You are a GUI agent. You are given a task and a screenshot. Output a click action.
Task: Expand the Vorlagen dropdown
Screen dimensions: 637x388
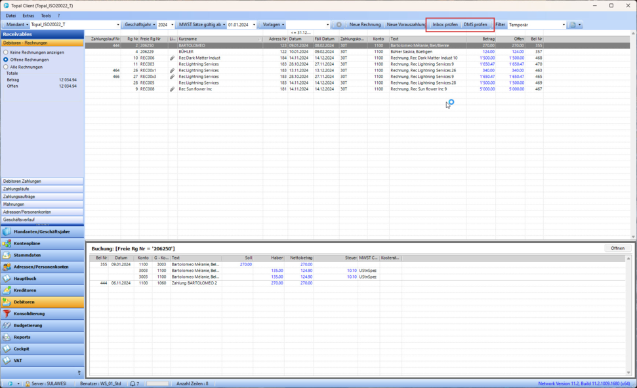tap(272, 25)
